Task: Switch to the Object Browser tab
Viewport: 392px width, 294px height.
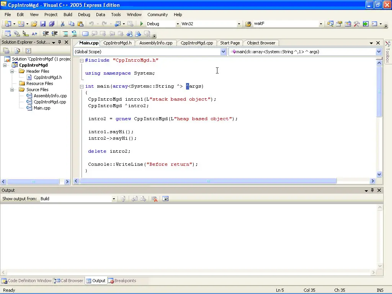Action: (x=261, y=43)
